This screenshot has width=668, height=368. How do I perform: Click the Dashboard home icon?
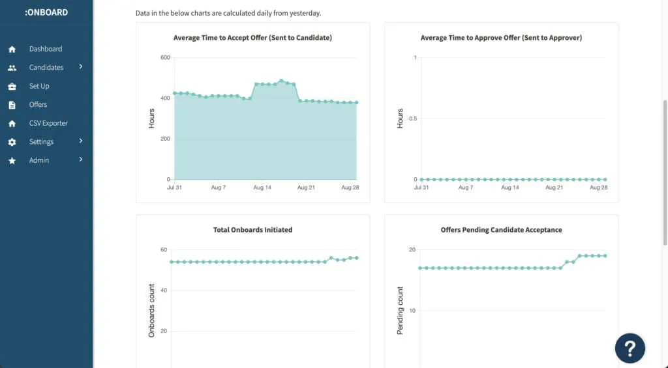pyautogui.click(x=12, y=50)
